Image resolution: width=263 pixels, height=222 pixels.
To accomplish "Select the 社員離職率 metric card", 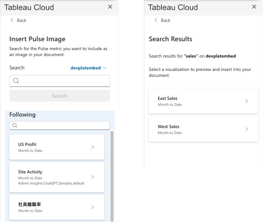I will point(52,207).
